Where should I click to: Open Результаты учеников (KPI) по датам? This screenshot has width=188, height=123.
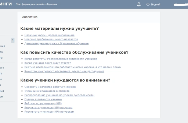click(x=49, y=108)
